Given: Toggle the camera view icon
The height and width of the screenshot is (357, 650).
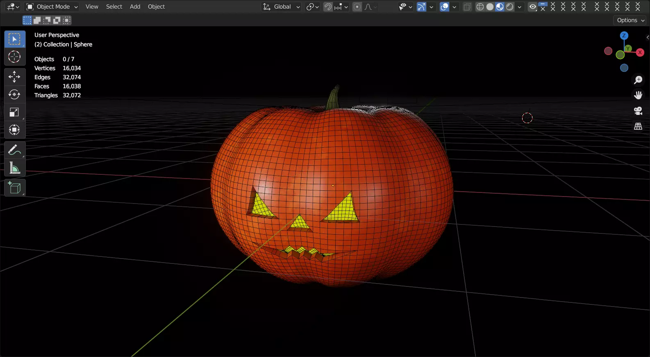Looking at the screenshot, I should pos(638,111).
